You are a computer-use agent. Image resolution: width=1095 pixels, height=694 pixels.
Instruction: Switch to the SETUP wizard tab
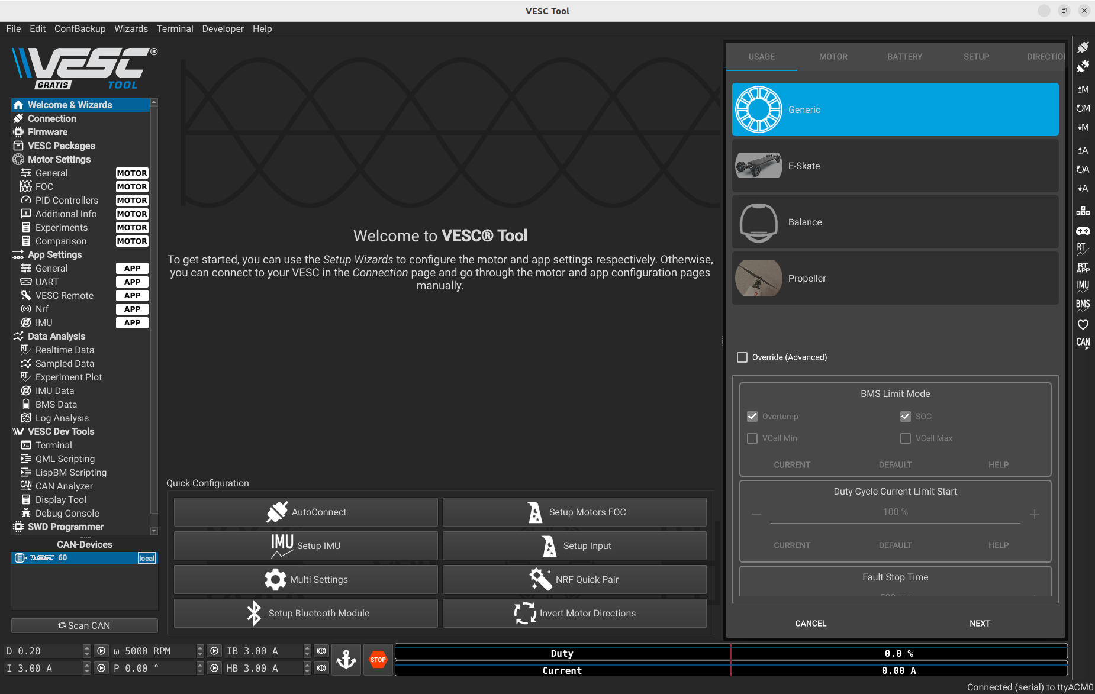click(977, 57)
